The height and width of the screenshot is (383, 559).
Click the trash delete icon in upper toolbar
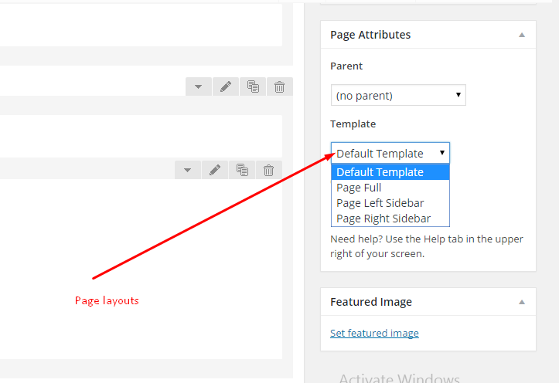point(280,86)
